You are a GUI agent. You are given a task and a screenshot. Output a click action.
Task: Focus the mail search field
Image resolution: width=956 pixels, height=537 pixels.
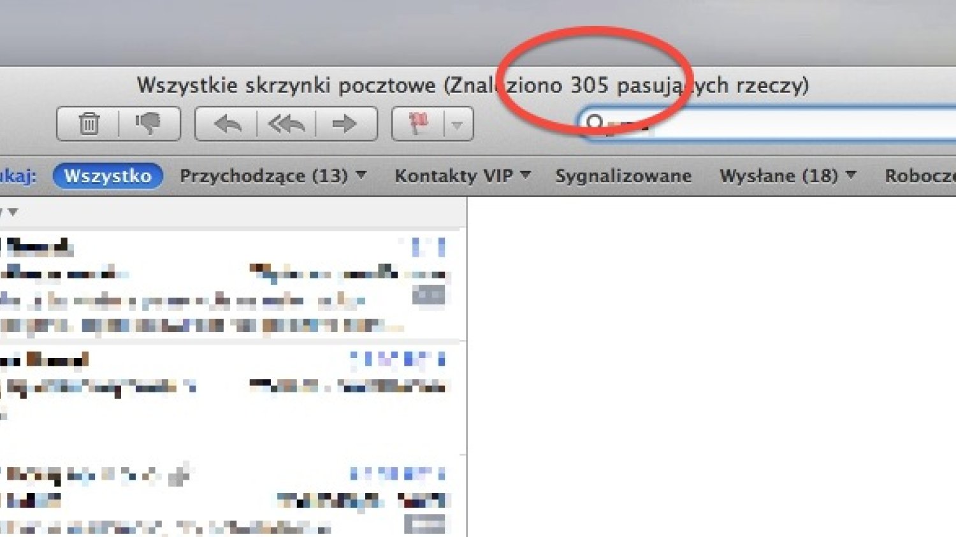point(768,124)
